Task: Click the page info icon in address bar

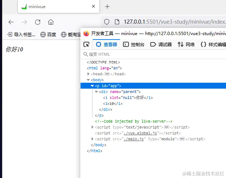Action: pos(117,22)
